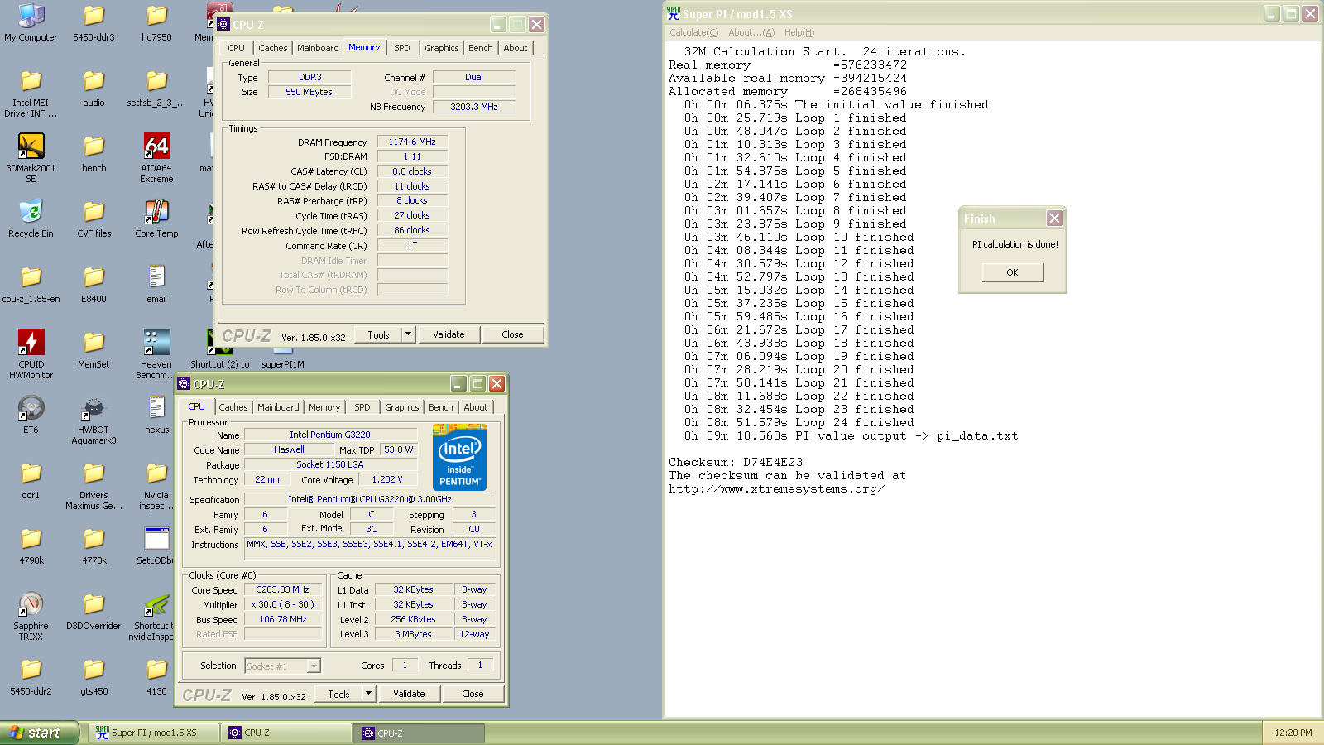Open About tab in lower CPU-Z window
Viewport: 1324px width, 745px height.
[x=476, y=407]
